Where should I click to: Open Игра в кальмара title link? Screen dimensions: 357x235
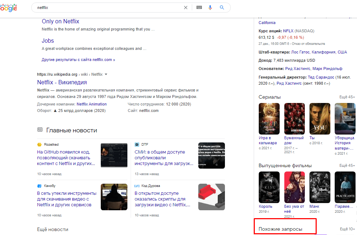pyautogui.click(x=268, y=140)
